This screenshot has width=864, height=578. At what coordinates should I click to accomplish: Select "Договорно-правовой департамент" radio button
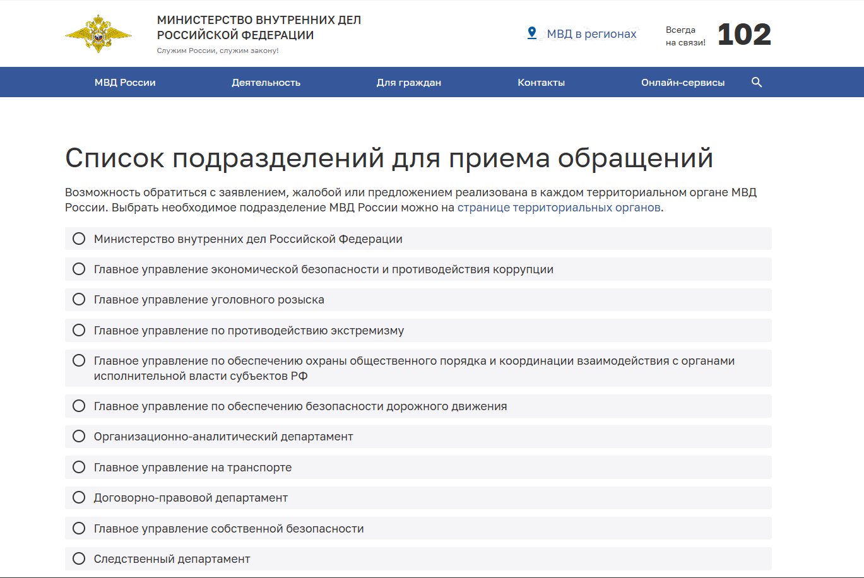pos(79,497)
